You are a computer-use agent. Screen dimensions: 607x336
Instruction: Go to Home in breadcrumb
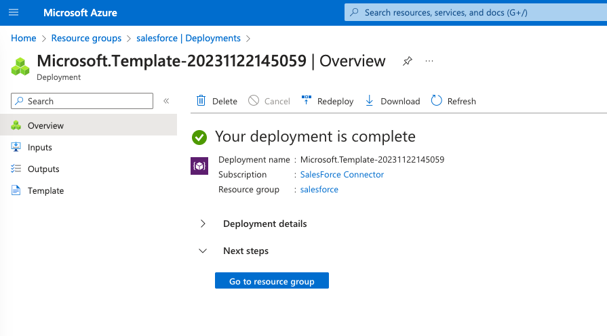(x=23, y=38)
